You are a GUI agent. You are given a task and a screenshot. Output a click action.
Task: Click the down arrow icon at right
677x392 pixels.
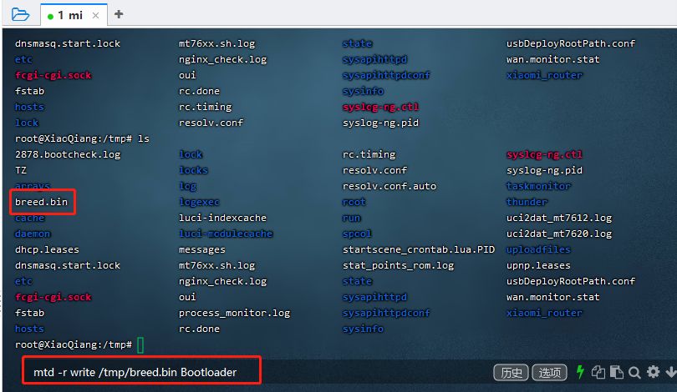(671, 372)
